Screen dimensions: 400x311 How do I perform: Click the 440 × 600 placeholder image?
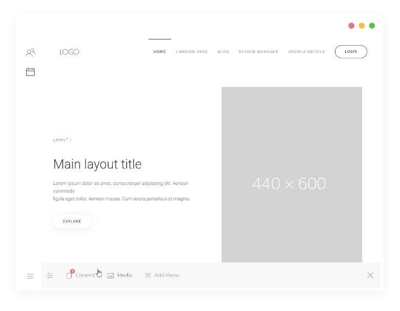[x=292, y=175]
